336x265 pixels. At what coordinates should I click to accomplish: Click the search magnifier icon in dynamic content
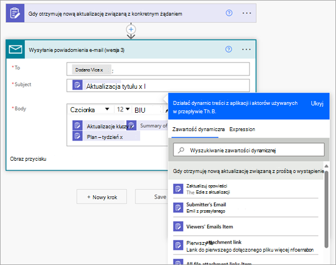click(x=181, y=150)
